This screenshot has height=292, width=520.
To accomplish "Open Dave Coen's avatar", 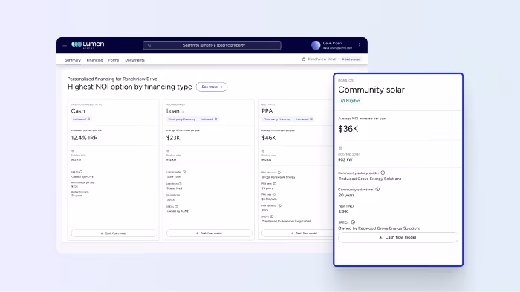I will pyautogui.click(x=316, y=45).
